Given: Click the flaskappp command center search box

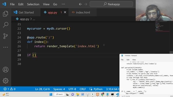Looking at the screenshot, I should pos(111,4).
